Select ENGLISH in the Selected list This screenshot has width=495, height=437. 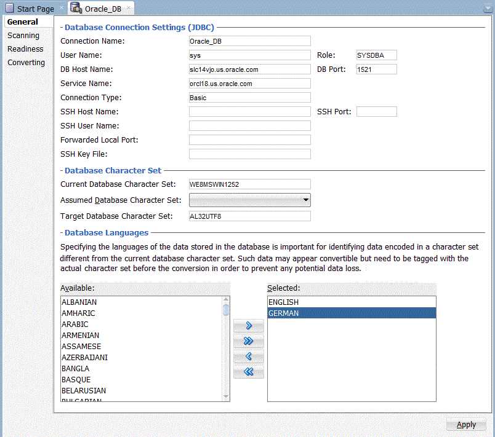coord(352,302)
